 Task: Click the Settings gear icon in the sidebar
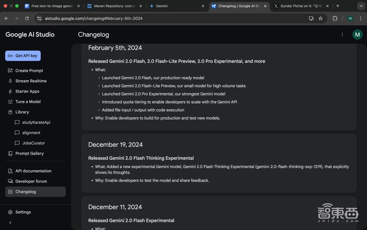coord(10,212)
